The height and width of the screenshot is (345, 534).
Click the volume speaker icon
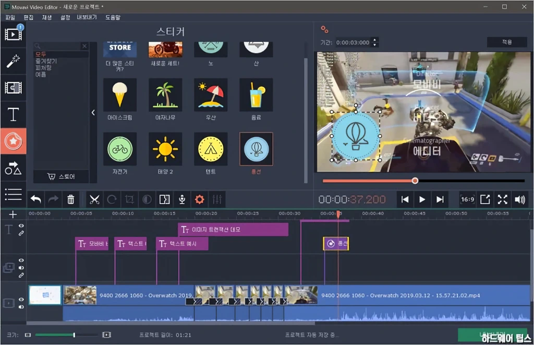pos(520,199)
